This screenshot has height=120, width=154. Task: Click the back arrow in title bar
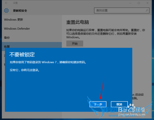pyautogui.click(x=6, y=3)
